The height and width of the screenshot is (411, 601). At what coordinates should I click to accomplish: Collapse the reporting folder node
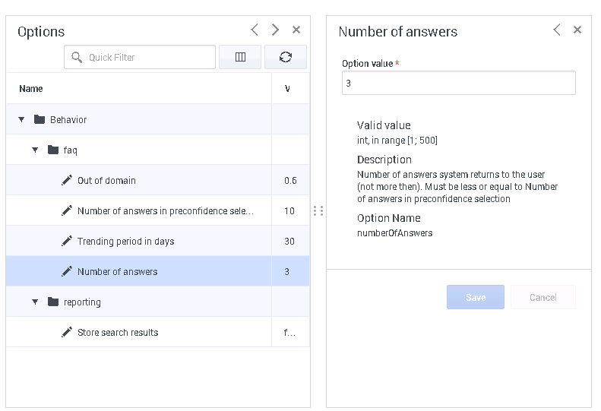pos(35,302)
